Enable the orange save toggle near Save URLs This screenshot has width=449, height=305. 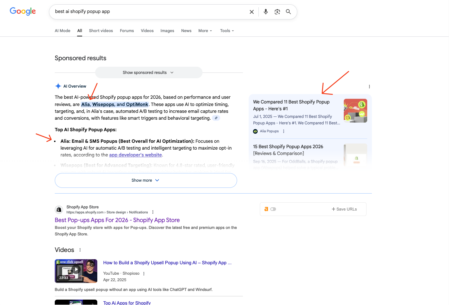(273, 209)
